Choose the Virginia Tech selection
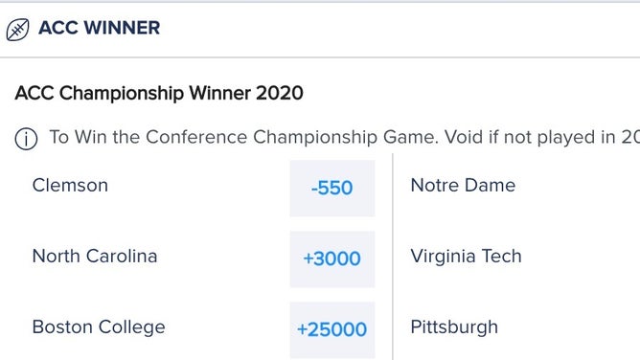This screenshot has height=360, width=640. click(467, 257)
